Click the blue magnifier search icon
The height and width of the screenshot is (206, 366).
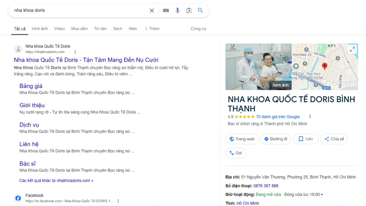tap(200, 10)
